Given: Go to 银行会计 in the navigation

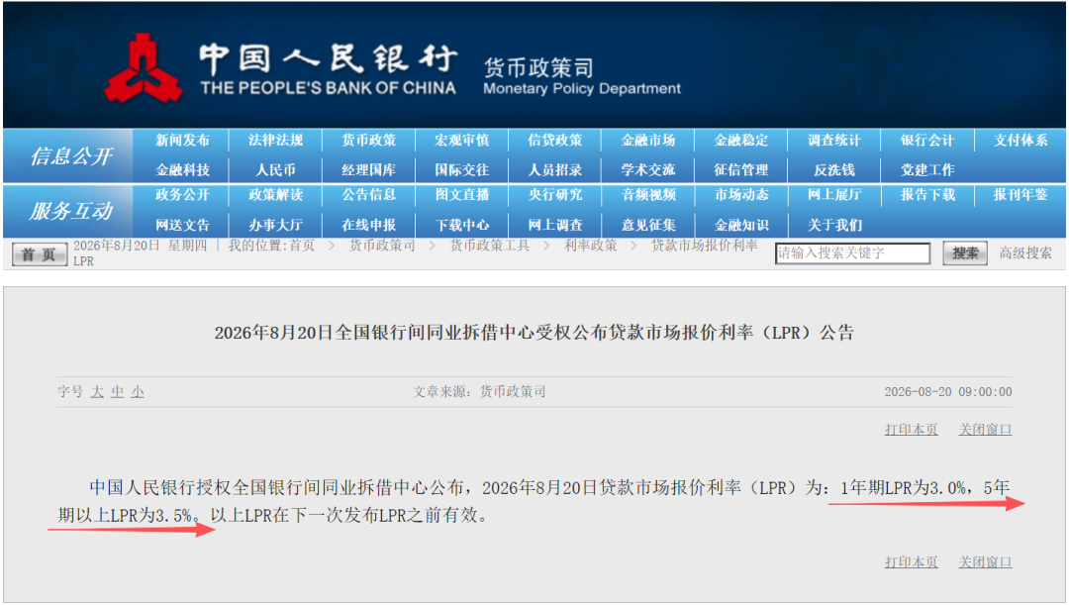Looking at the screenshot, I should [927, 141].
